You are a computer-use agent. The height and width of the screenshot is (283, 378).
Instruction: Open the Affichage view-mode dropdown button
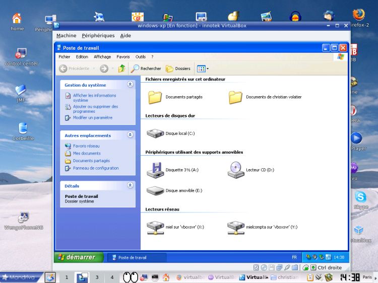203,68
